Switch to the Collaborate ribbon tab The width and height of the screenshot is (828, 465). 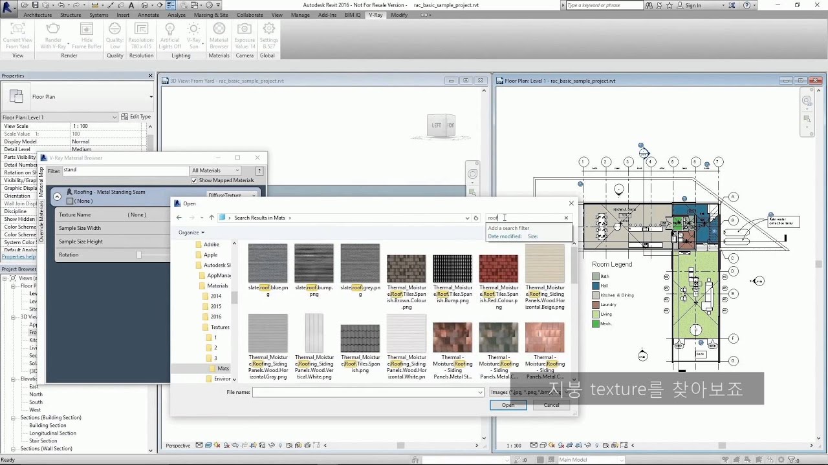pyautogui.click(x=250, y=15)
